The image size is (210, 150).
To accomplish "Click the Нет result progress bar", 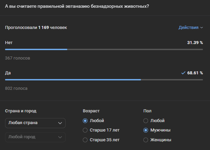I will pos(104,49).
